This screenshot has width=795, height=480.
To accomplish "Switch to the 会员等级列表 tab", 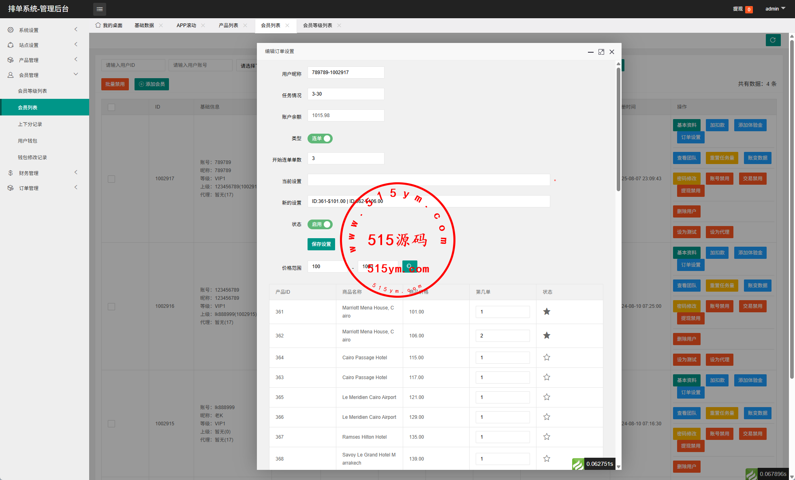I will [317, 25].
